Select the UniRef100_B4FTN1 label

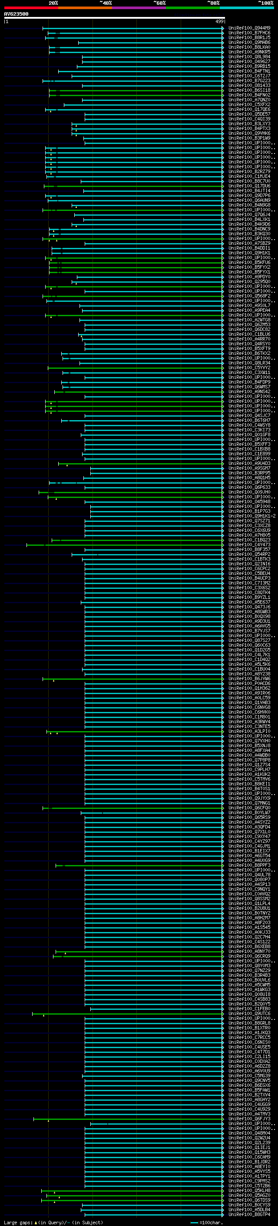click(249, 71)
